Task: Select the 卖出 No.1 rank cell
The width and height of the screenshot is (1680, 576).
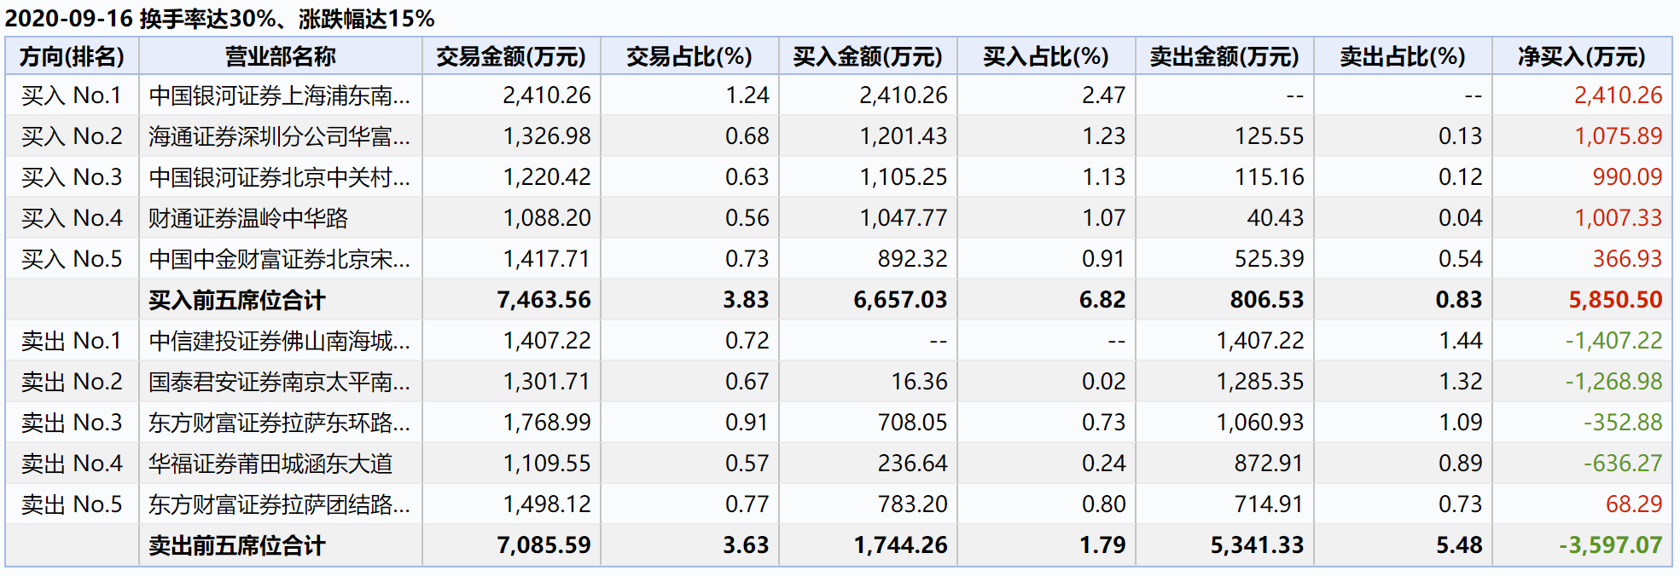Action: pos(72,341)
